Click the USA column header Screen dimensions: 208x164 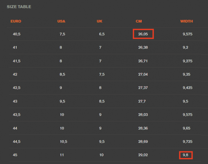[61, 21]
